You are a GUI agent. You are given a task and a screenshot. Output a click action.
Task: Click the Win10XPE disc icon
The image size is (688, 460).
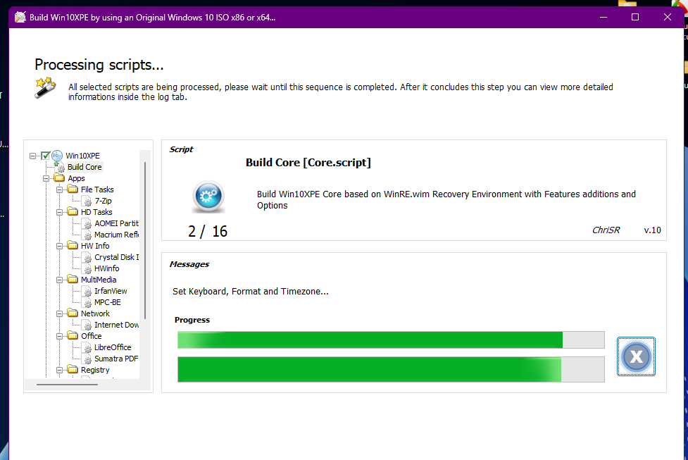[x=57, y=156]
